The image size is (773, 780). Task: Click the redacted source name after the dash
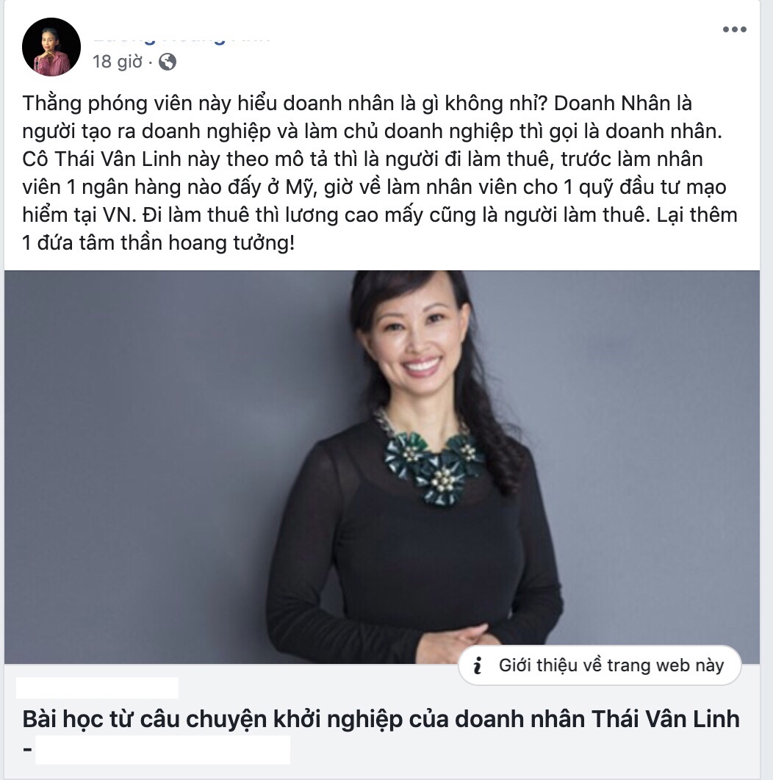(162, 749)
